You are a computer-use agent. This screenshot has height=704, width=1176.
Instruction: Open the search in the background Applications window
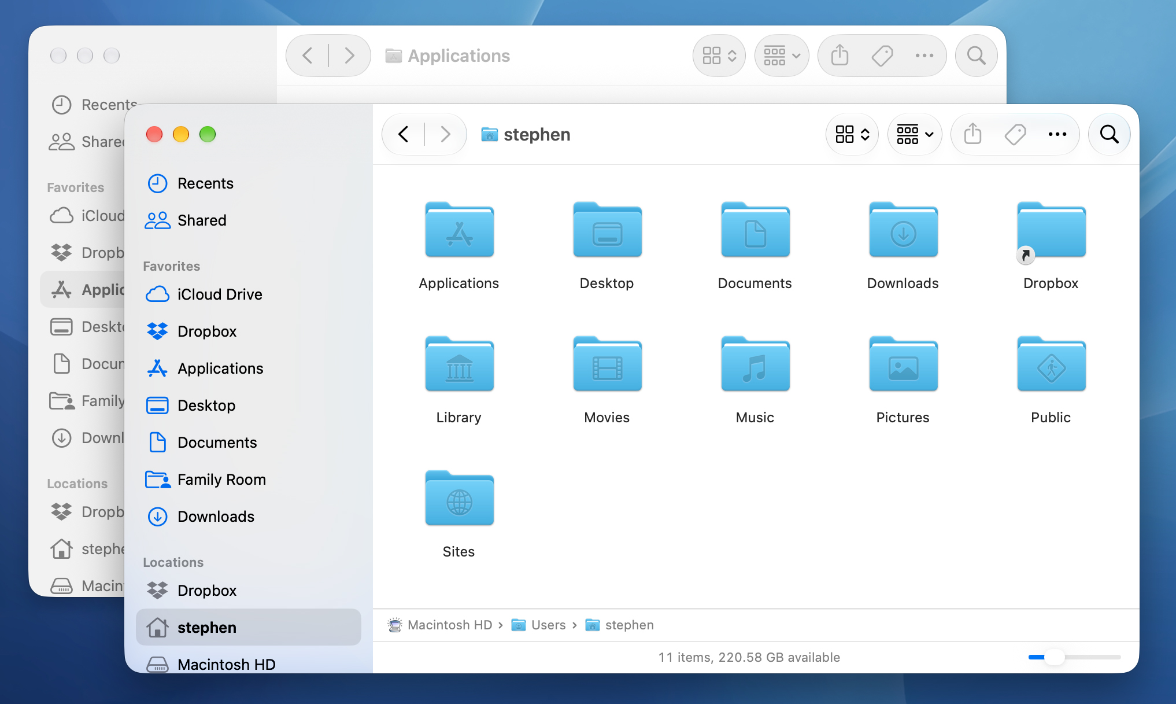976,56
